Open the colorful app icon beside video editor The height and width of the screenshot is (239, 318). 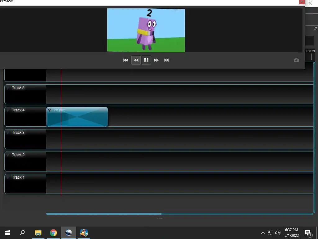coord(84,233)
